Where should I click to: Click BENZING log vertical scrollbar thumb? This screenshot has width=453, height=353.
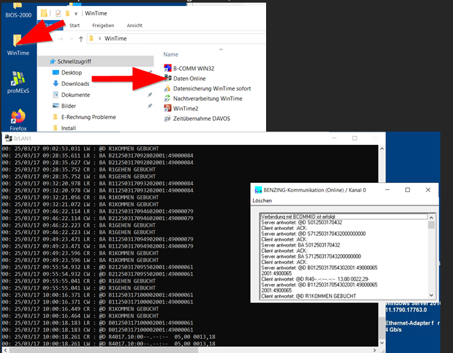pos(431,225)
